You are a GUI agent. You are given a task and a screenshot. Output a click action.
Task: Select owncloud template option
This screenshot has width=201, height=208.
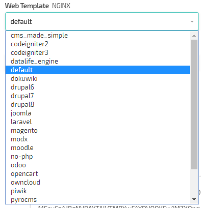click(97, 183)
